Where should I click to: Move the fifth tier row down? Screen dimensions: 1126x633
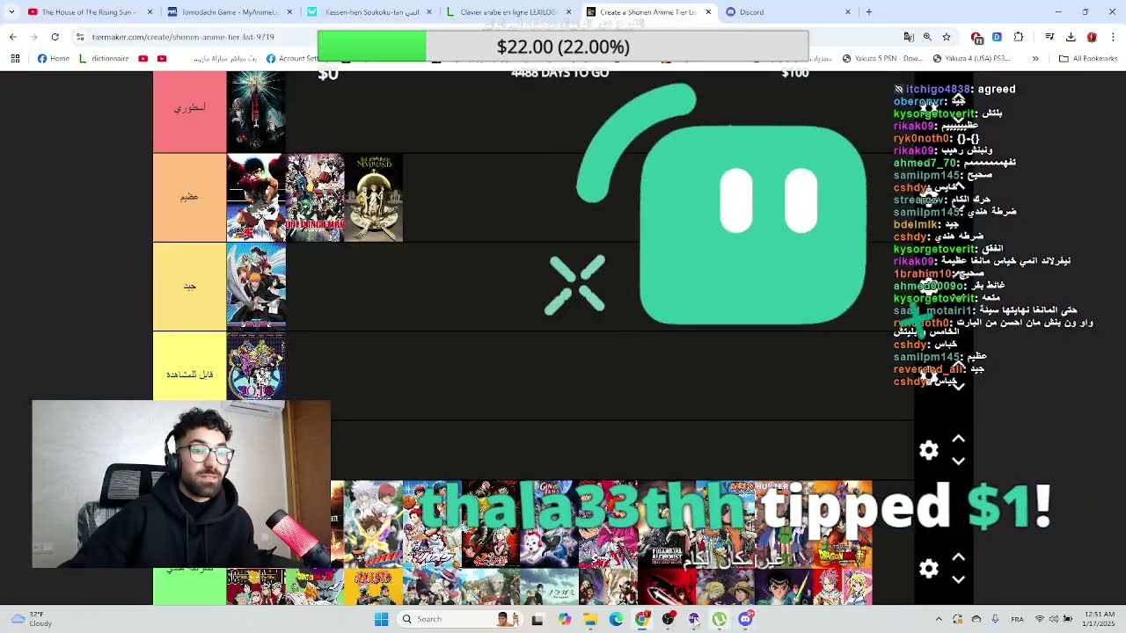tap(959, 461)
